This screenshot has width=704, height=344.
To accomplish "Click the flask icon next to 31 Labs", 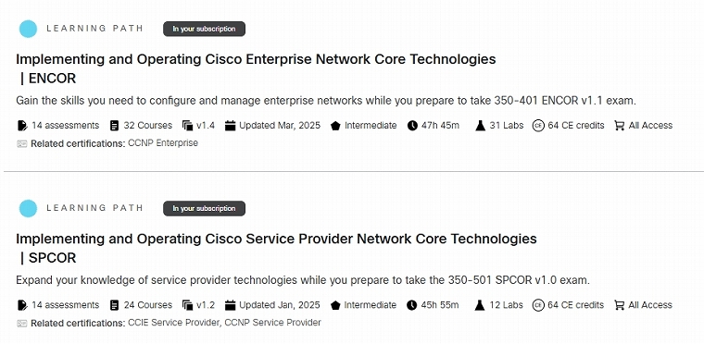I will [x=481, y=126].
